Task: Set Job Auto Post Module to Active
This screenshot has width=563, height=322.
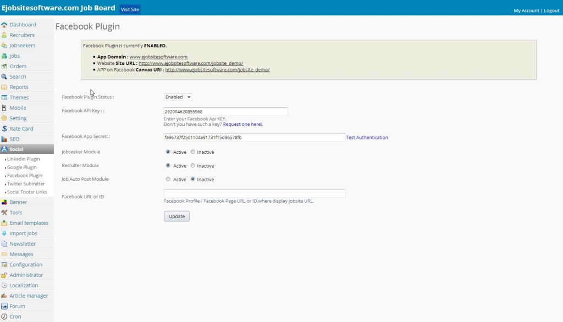Action: tap(168, 179)
